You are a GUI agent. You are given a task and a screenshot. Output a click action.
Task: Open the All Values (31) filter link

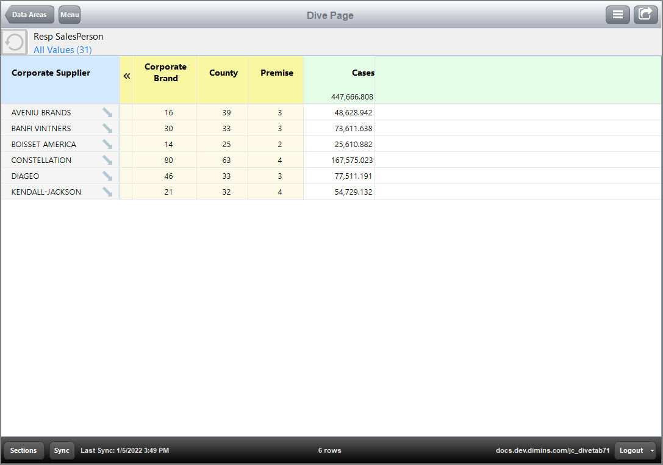coord(62,49)
